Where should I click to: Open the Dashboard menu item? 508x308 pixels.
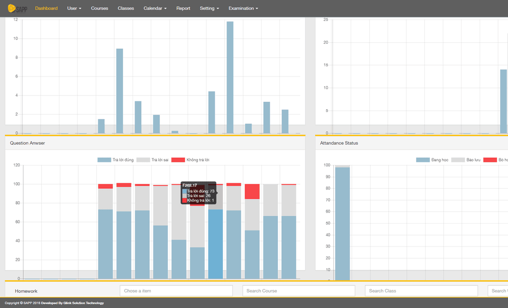[46, 8]
